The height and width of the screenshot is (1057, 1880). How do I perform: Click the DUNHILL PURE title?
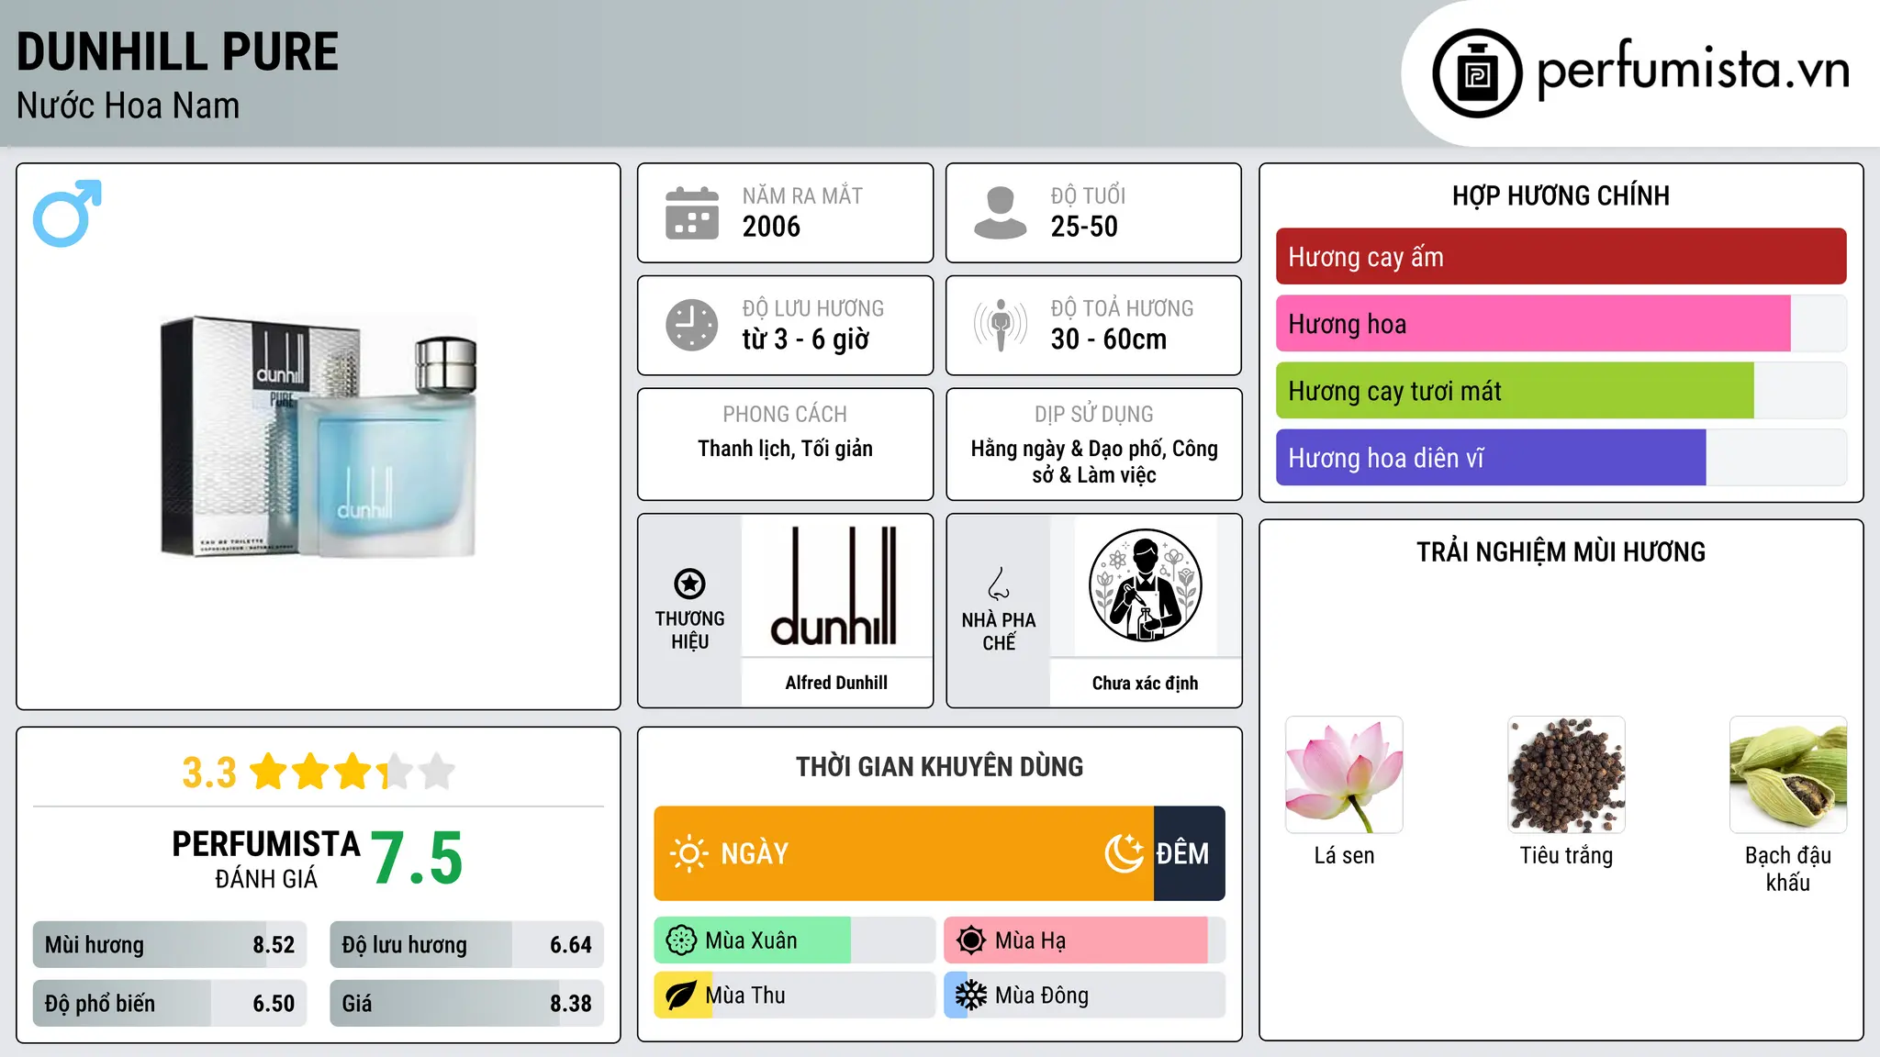[177, 51]
